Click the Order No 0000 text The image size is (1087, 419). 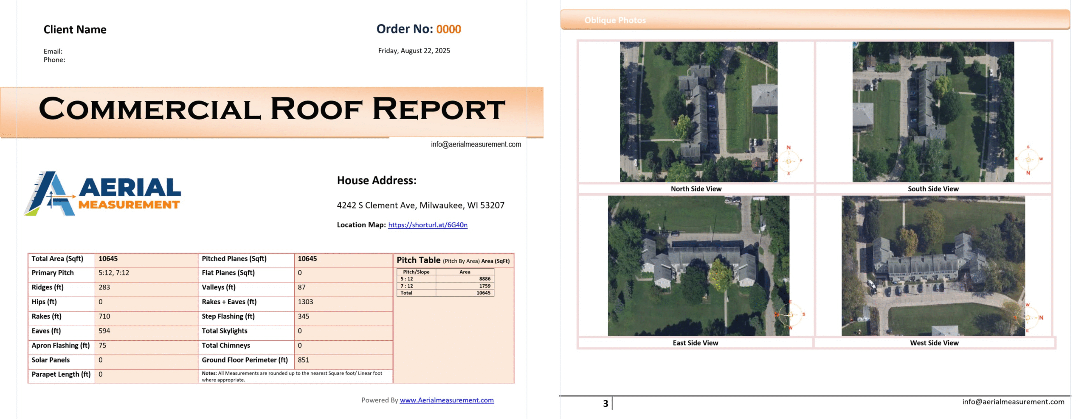pyautogui.click(x=448, y=29)
